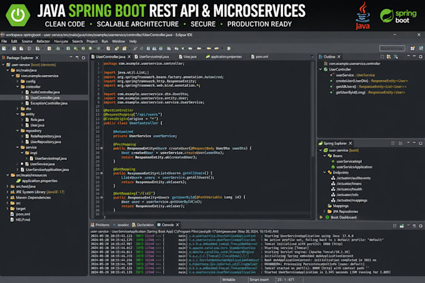This screenshot has width=425, height=283.
Task: Collapse the repository package folder
Action: [17, 131]
